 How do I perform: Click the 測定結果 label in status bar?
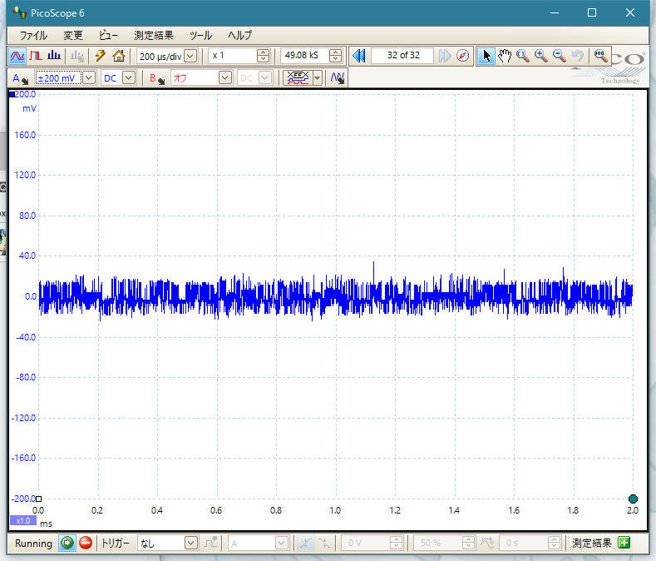(x=592, y=543)
